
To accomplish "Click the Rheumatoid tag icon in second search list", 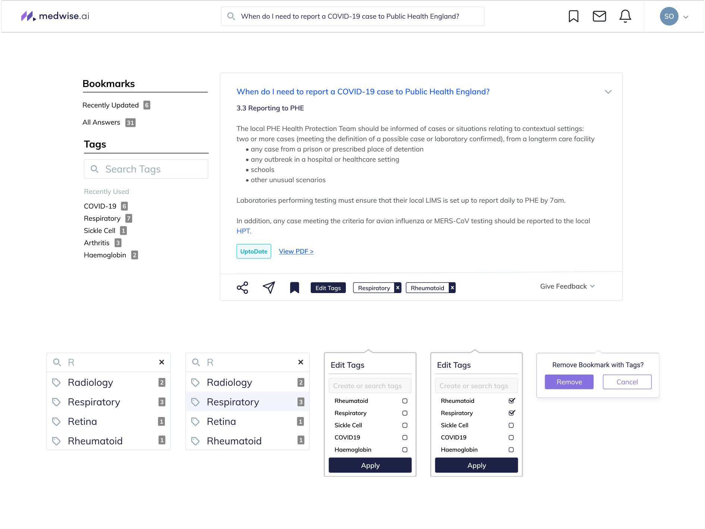I will (195, 441).
